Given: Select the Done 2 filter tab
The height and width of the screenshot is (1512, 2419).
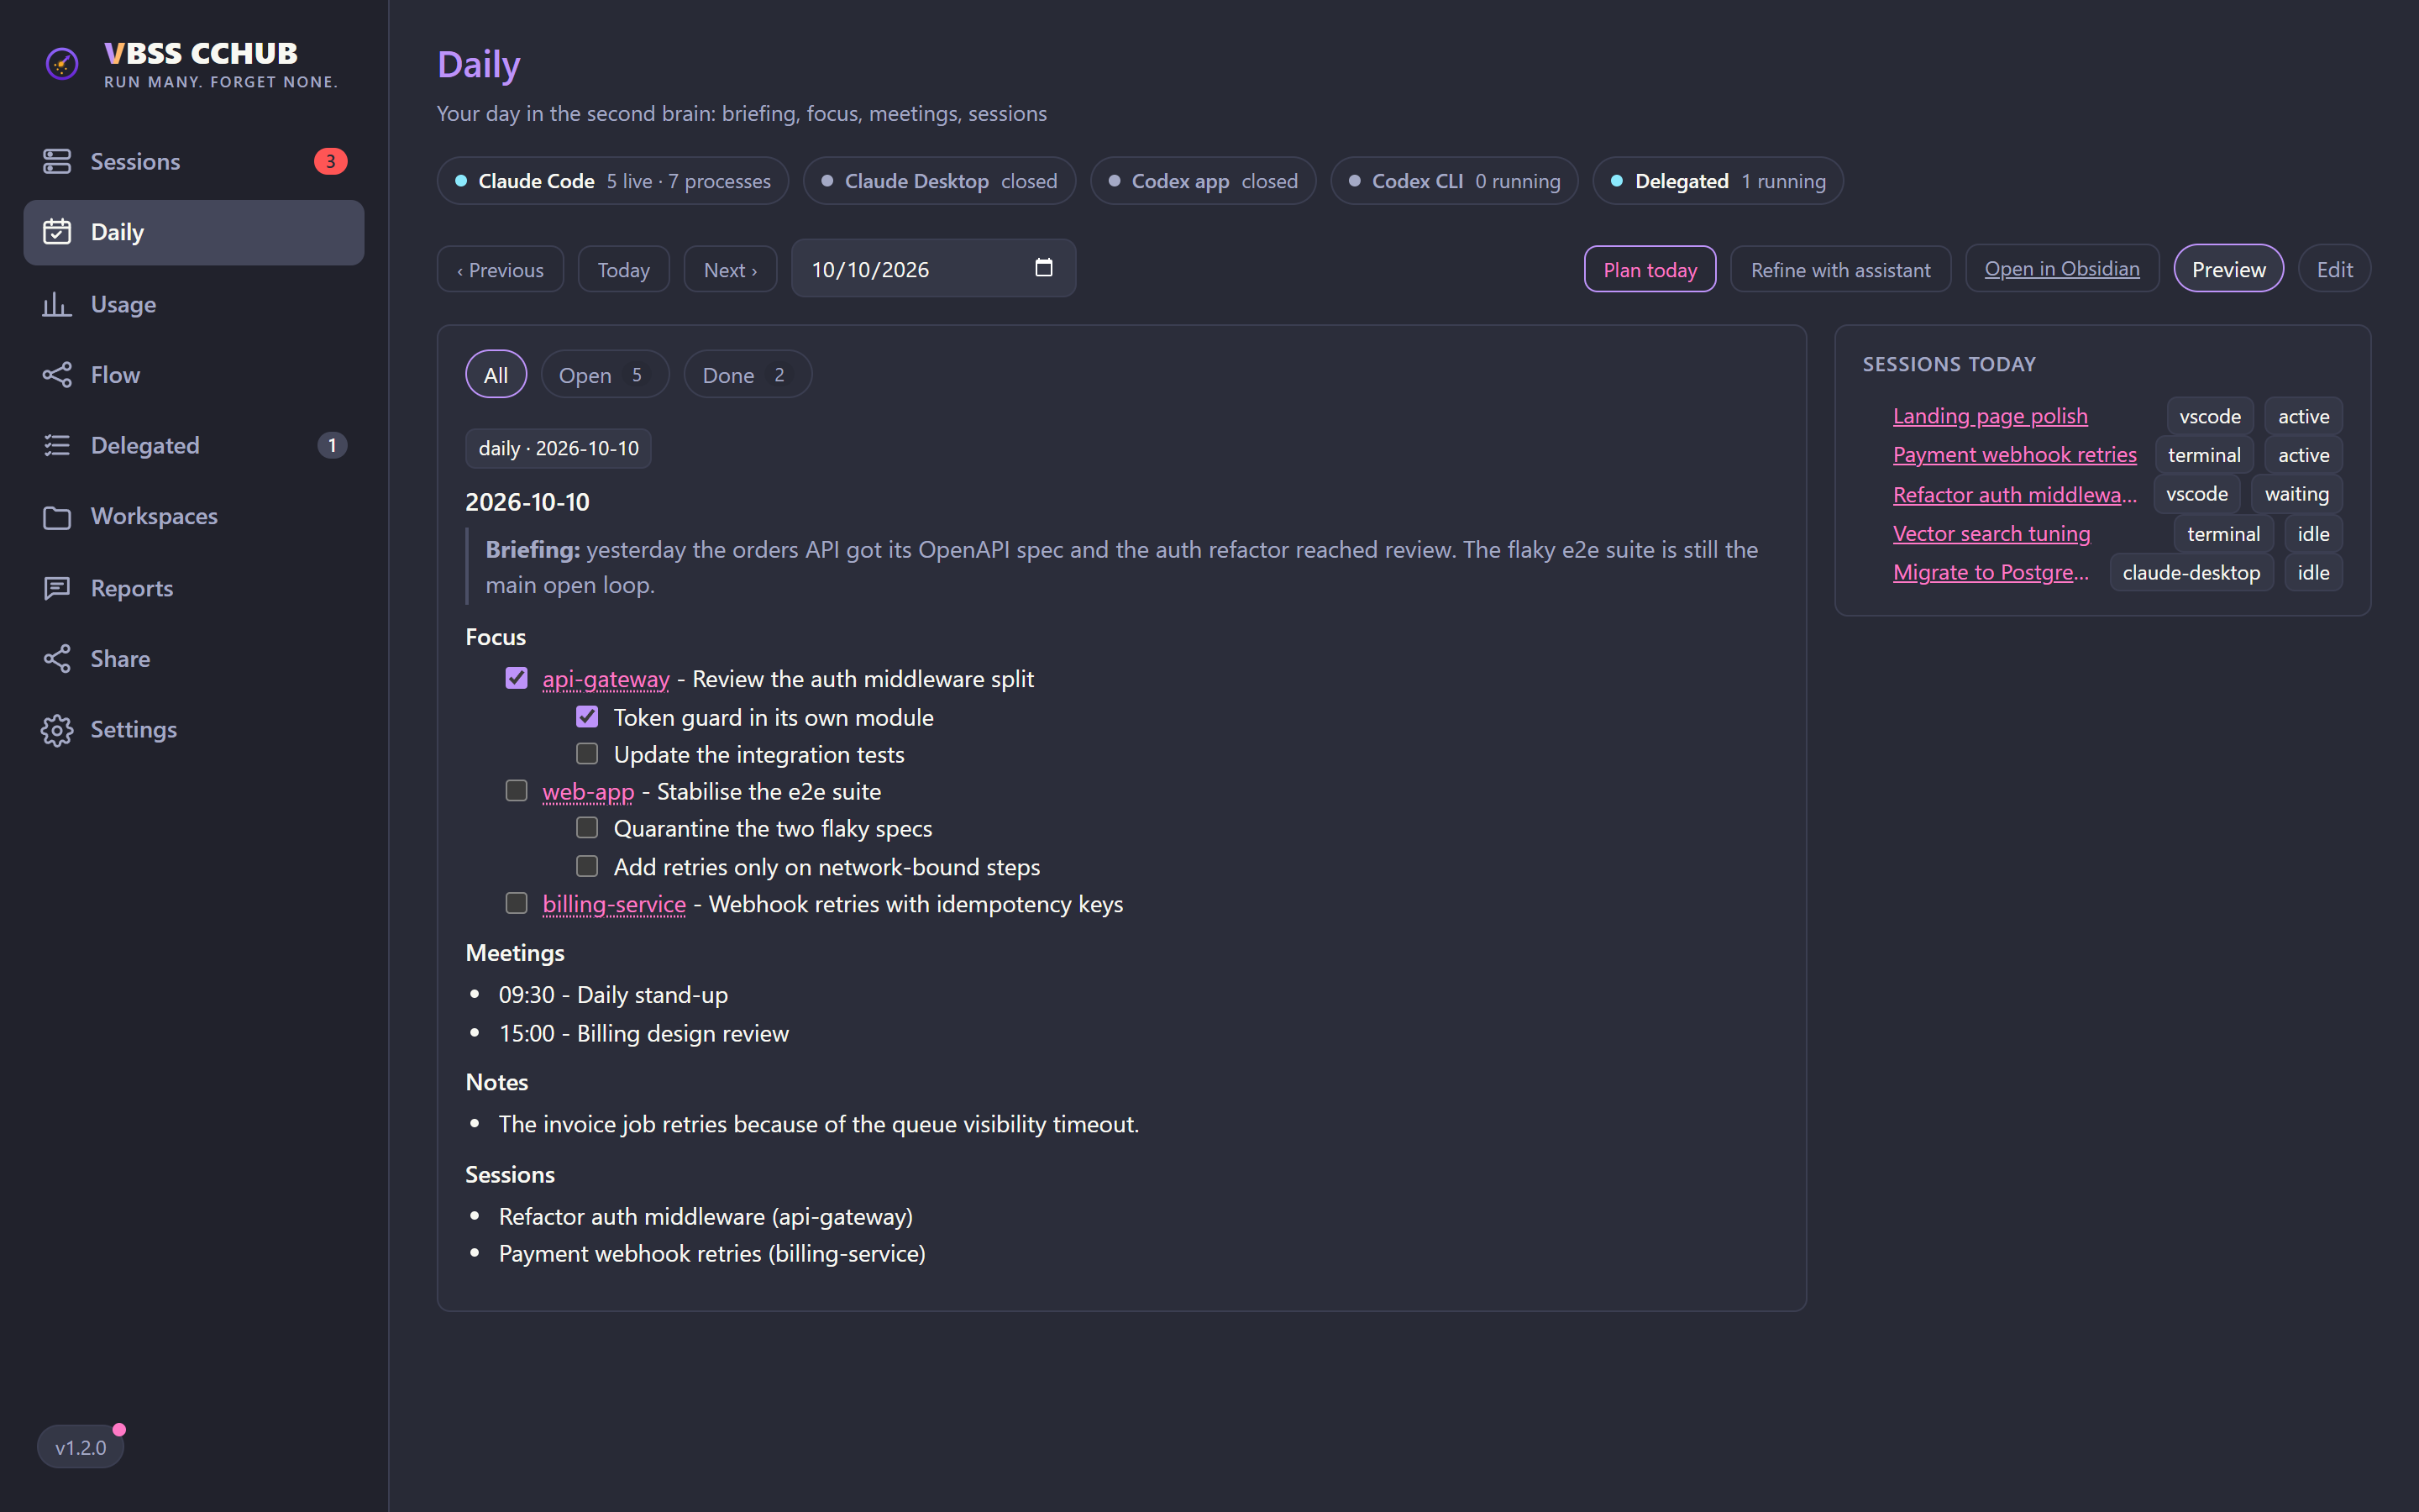Looking at the screenshot, I should 748,375.
